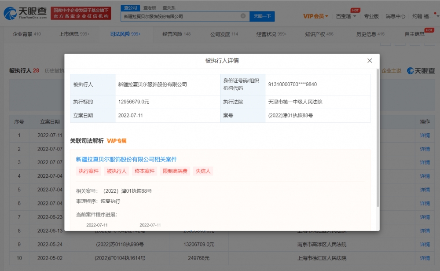The height and width of the screenshot is (271, 440).
Task: Click date 2022-05-24 in row 9
Action: pos(50,245)
